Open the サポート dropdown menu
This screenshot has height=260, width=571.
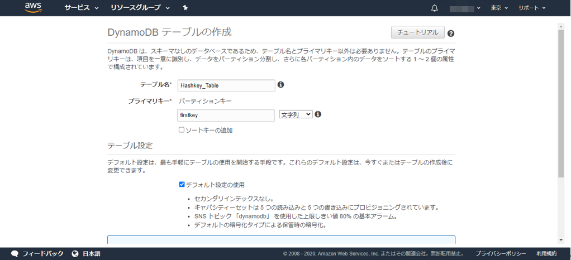point(532,8)
